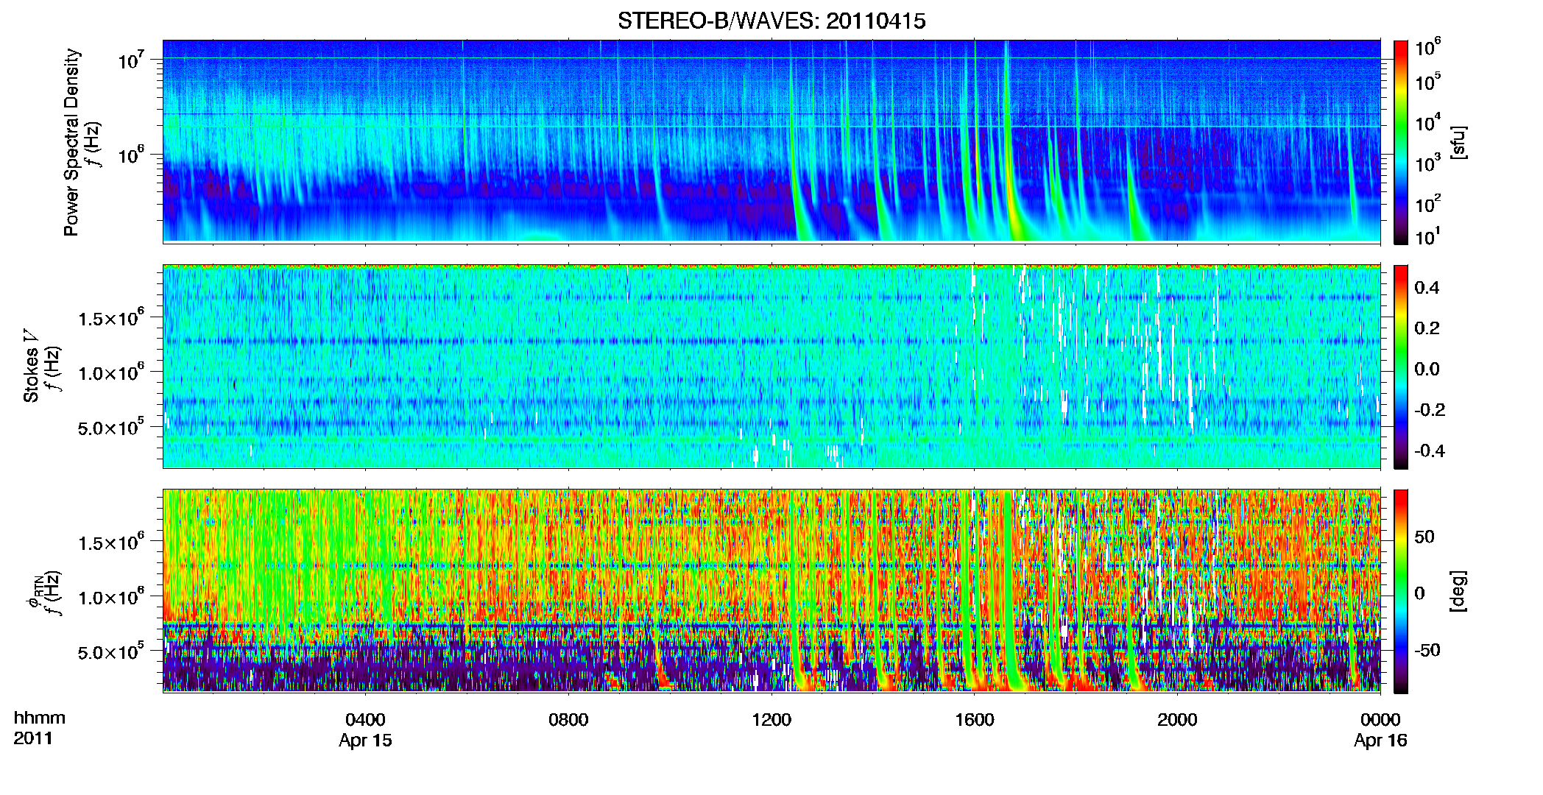Click the 1600 time axis tick label
1543x795 pixels.
(x=975, y=720)
